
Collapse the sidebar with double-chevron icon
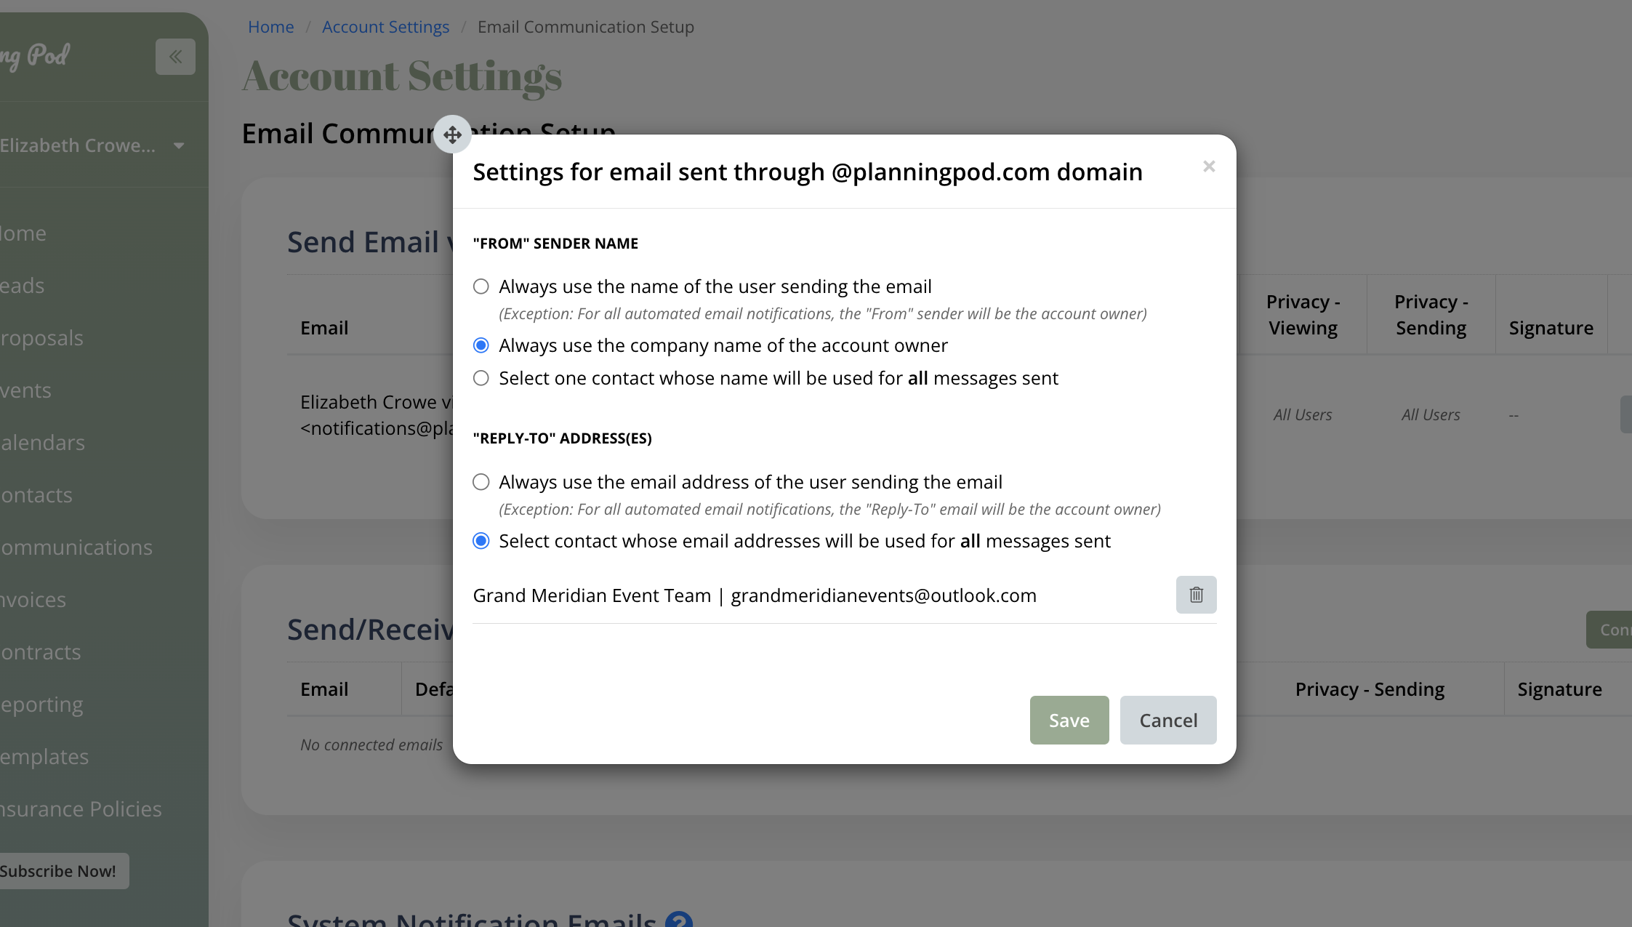(175, 57)
